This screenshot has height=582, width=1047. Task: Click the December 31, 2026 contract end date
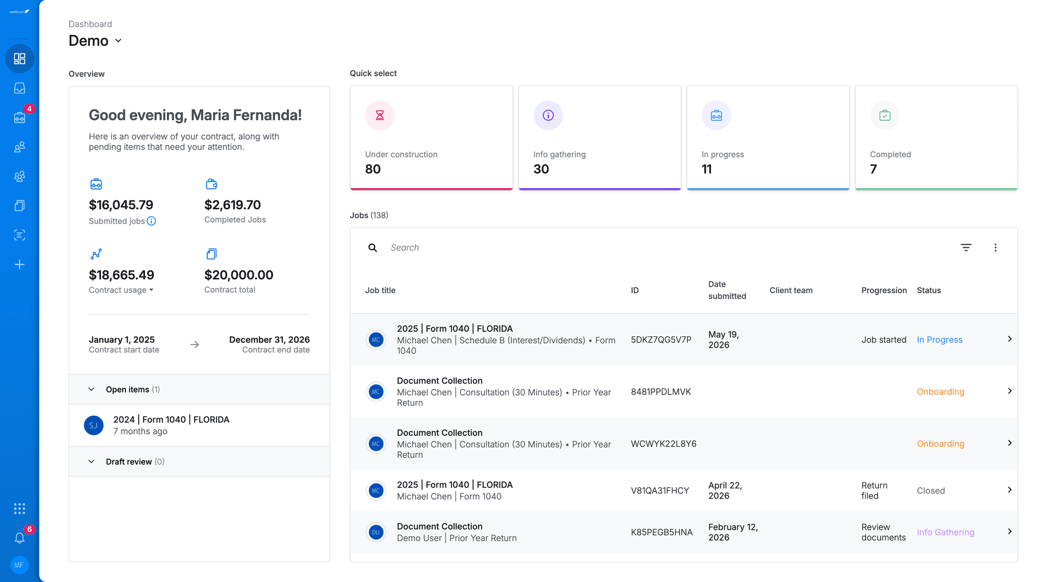(x=269, y=340)
